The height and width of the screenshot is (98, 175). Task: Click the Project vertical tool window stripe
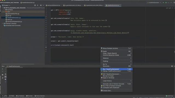[x=1, y=8]
